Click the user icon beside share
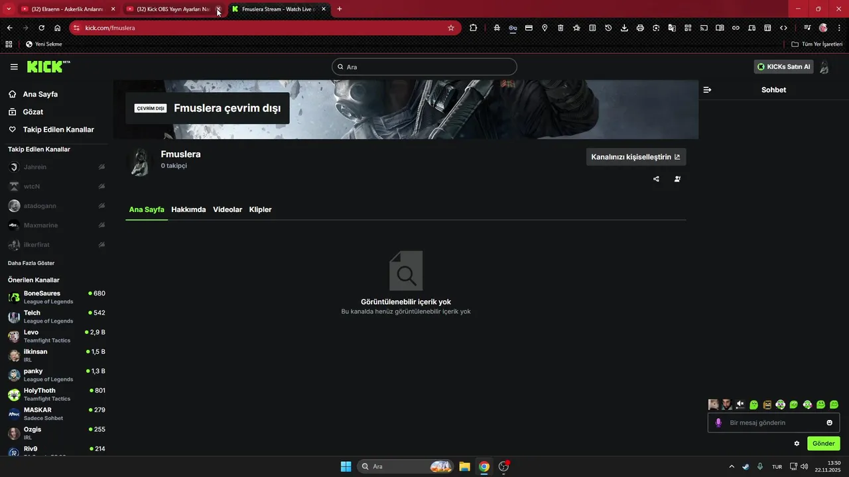The height and width of the screenshot is (477, 849). point(677,179)
